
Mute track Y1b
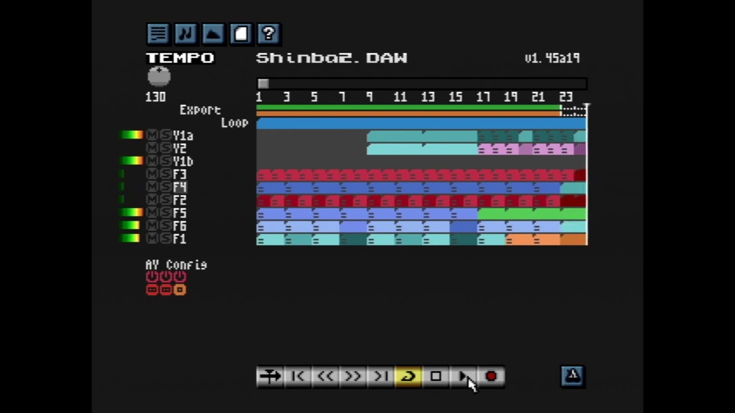pyautogui.click(x=152, y=161)
